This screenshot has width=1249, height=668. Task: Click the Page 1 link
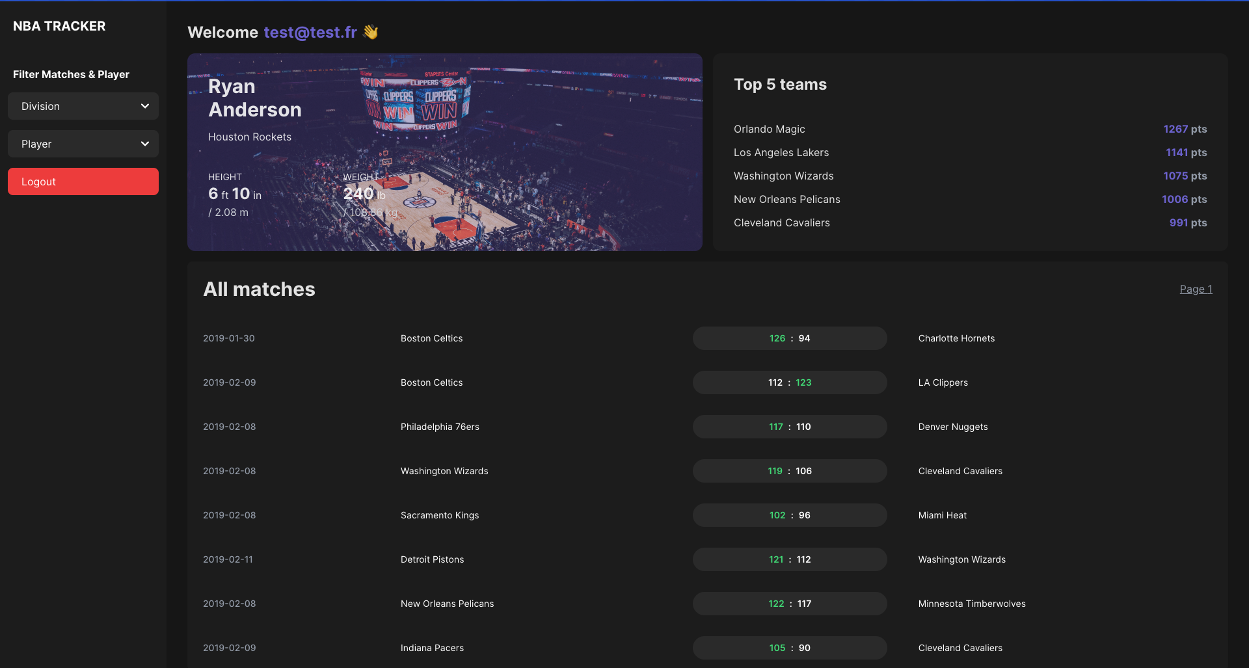coord(1196,289)
